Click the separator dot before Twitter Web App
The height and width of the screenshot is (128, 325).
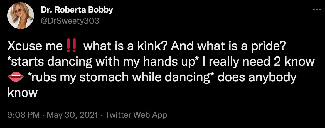tap(102, 115)
